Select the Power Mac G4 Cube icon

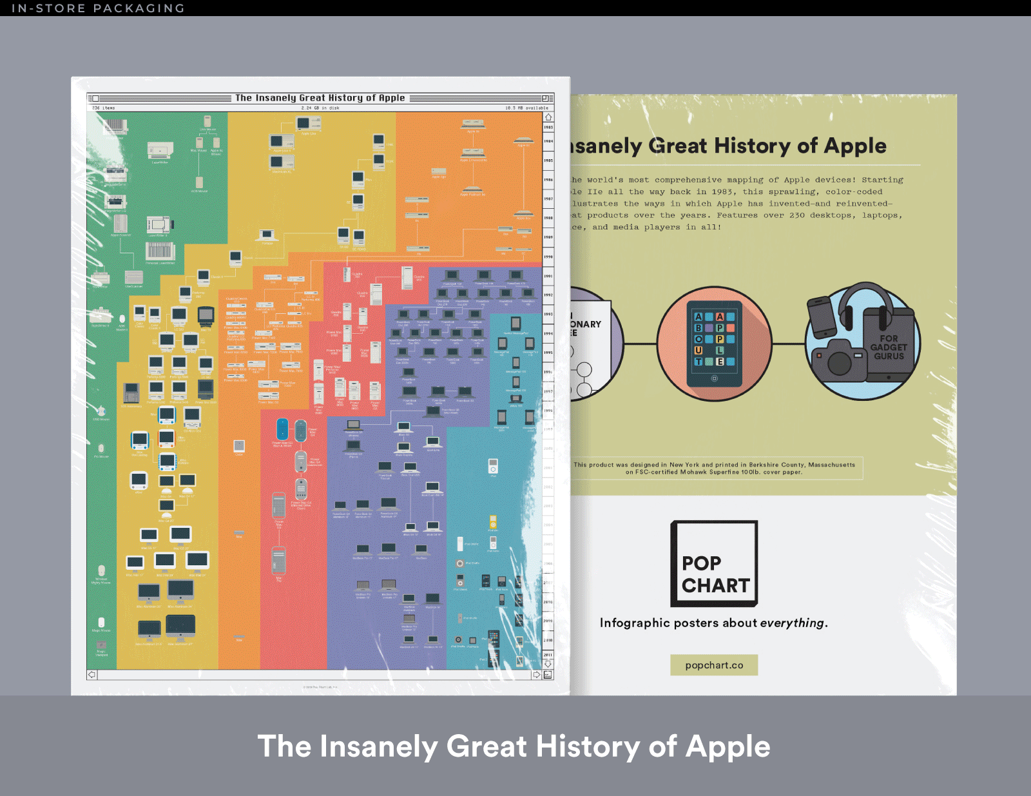click(x=239, y=445)
